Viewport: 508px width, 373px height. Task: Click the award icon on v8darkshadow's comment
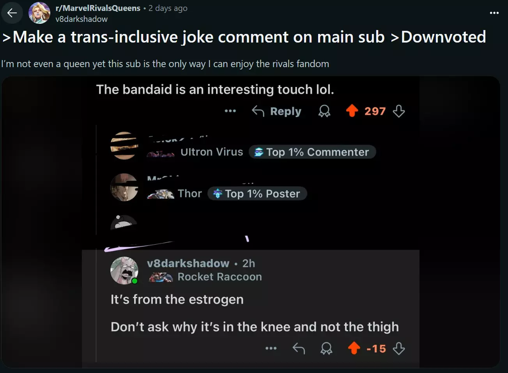click(326, 348)
